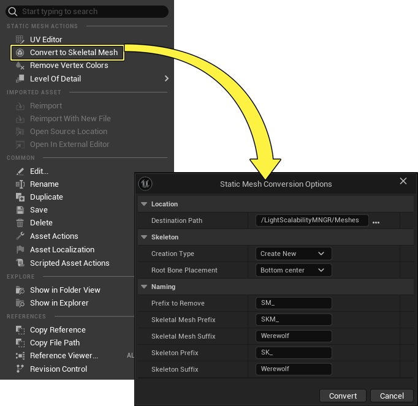Choose Scripted Asset Actions
This screenshot has width=418, height=406.
point(70,263)
